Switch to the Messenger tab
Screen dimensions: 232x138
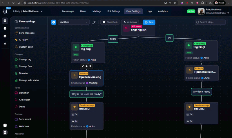pos(68,11)
